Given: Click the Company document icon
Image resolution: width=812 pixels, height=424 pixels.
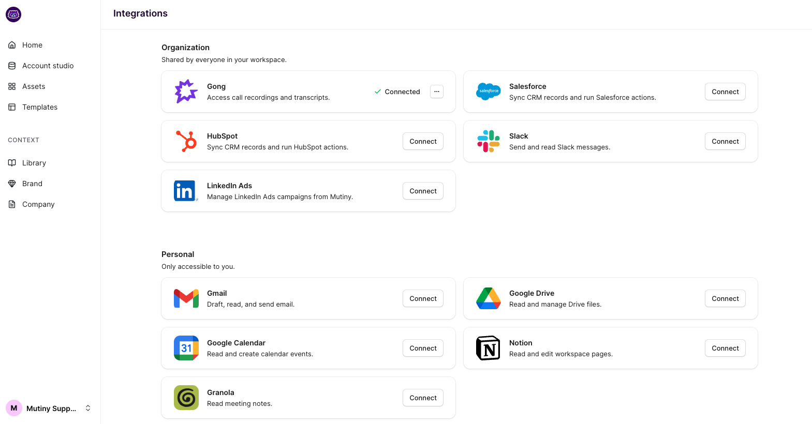Looking at the screenshot, I should click(x=12, y=204).
